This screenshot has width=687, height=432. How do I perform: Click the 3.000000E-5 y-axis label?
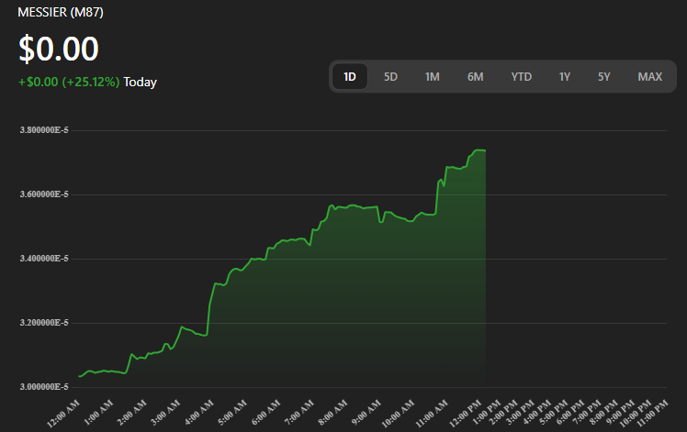click(x=44, y=387)
